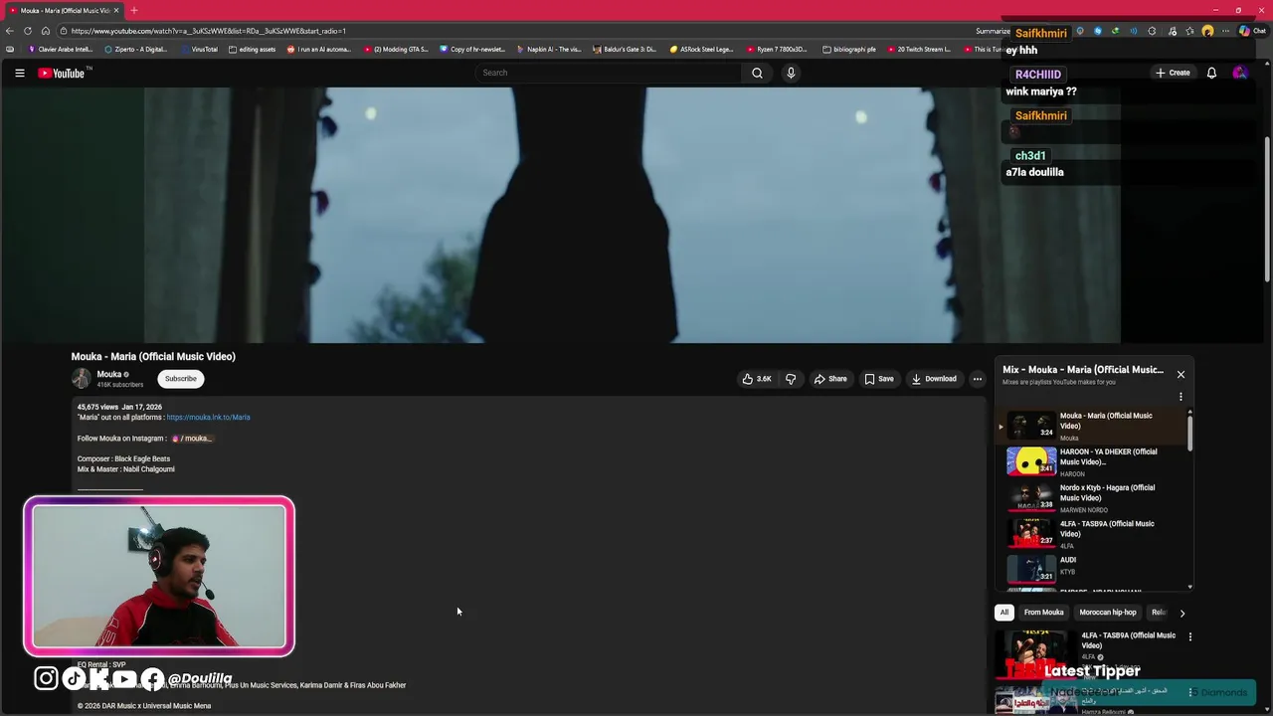Close the Mouka - Maria browser tab

click(x=116, y=10)
